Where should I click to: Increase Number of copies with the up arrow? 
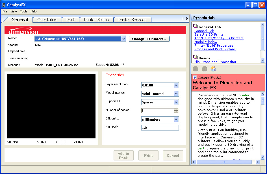coord(176,109)
